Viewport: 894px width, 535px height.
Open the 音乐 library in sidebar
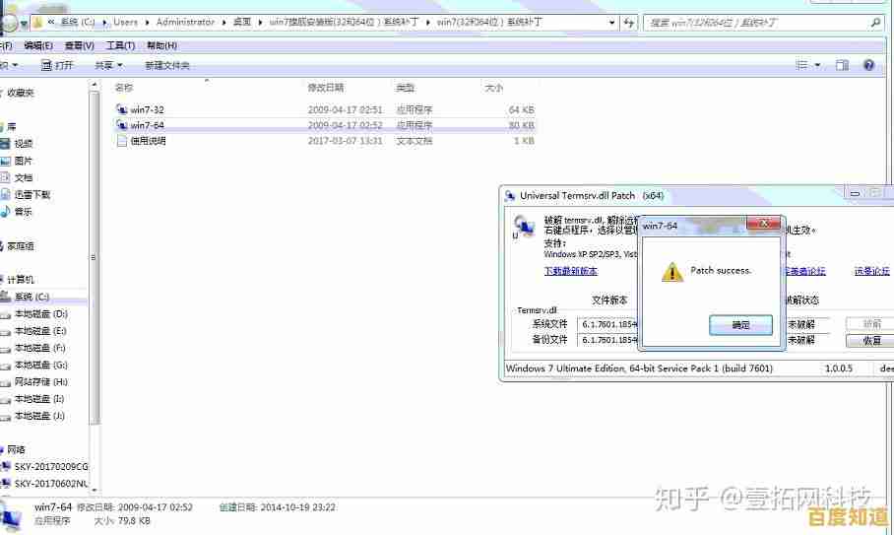23,212
